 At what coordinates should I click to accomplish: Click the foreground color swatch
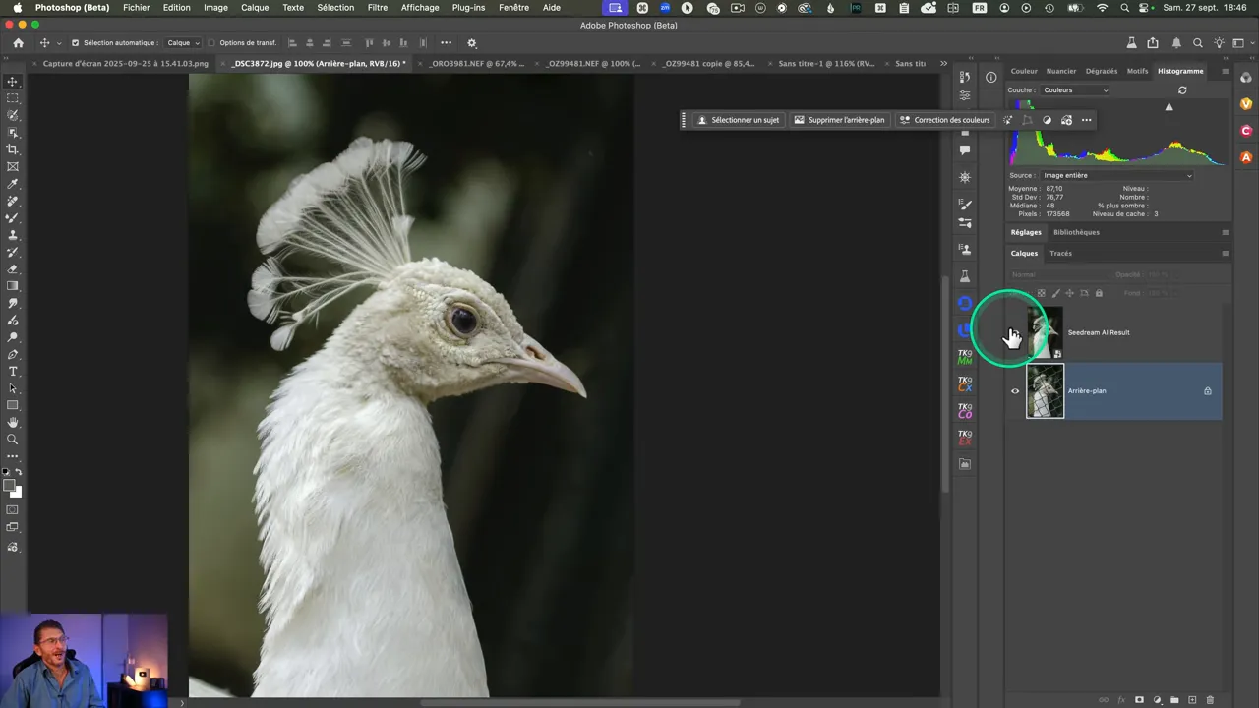[10, 486]
